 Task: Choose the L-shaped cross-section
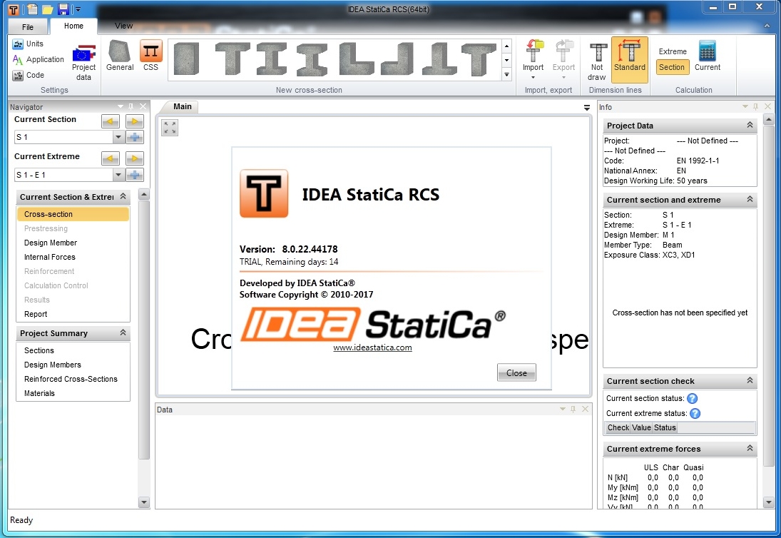click(x=356, y=59)
